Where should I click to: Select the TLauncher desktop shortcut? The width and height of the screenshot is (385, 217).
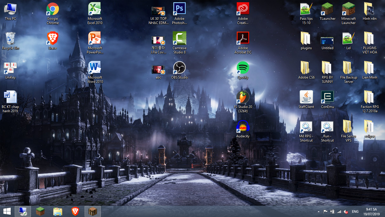(327, 9)
